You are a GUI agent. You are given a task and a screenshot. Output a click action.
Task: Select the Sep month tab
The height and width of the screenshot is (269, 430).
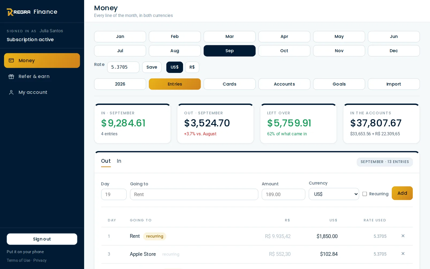coord(230,51)
